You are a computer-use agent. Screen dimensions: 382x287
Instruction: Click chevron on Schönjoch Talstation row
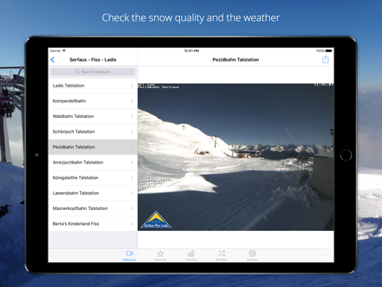pos(131,132)
